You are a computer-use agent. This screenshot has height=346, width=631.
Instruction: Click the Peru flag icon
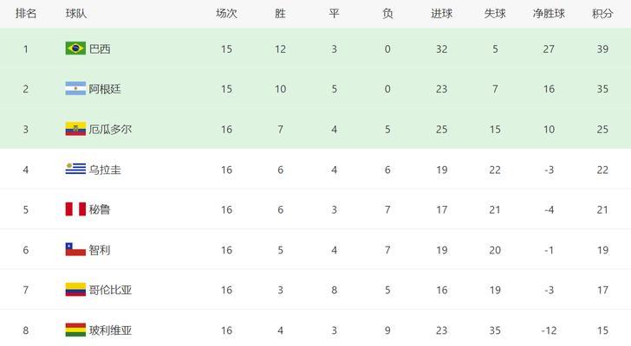click(x=75, y=209)
